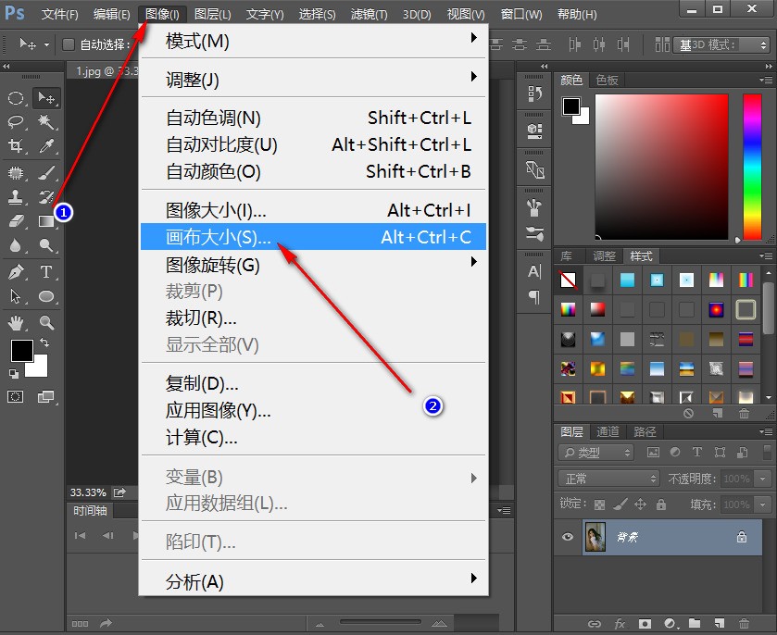Open the 类型 layer filter dropdown
Viewport: 777px width, 635px height.
596,453
